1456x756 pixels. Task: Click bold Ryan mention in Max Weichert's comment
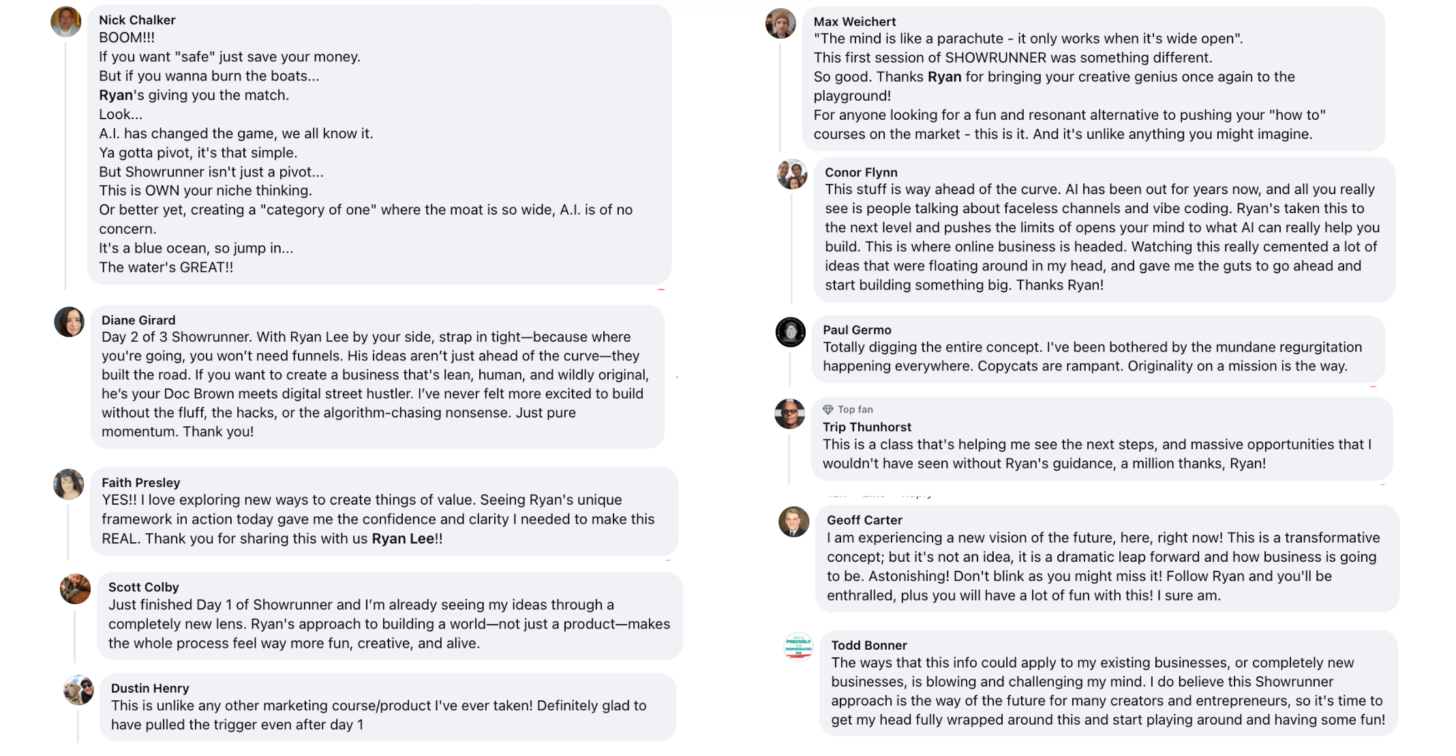[944, 77]
